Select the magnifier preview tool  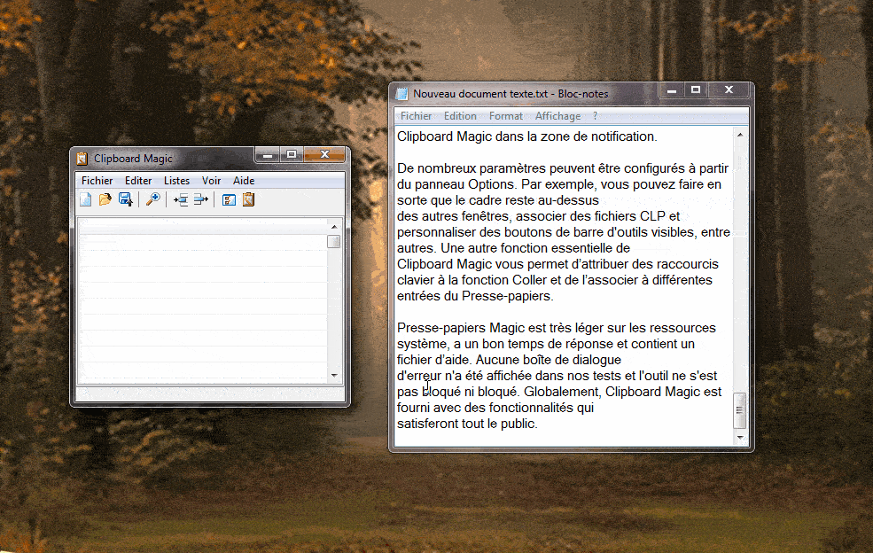[152, 199]
